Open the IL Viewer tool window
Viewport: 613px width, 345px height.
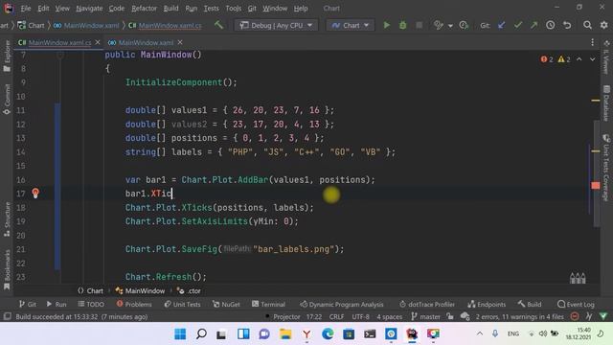click(x=606, y=57)
